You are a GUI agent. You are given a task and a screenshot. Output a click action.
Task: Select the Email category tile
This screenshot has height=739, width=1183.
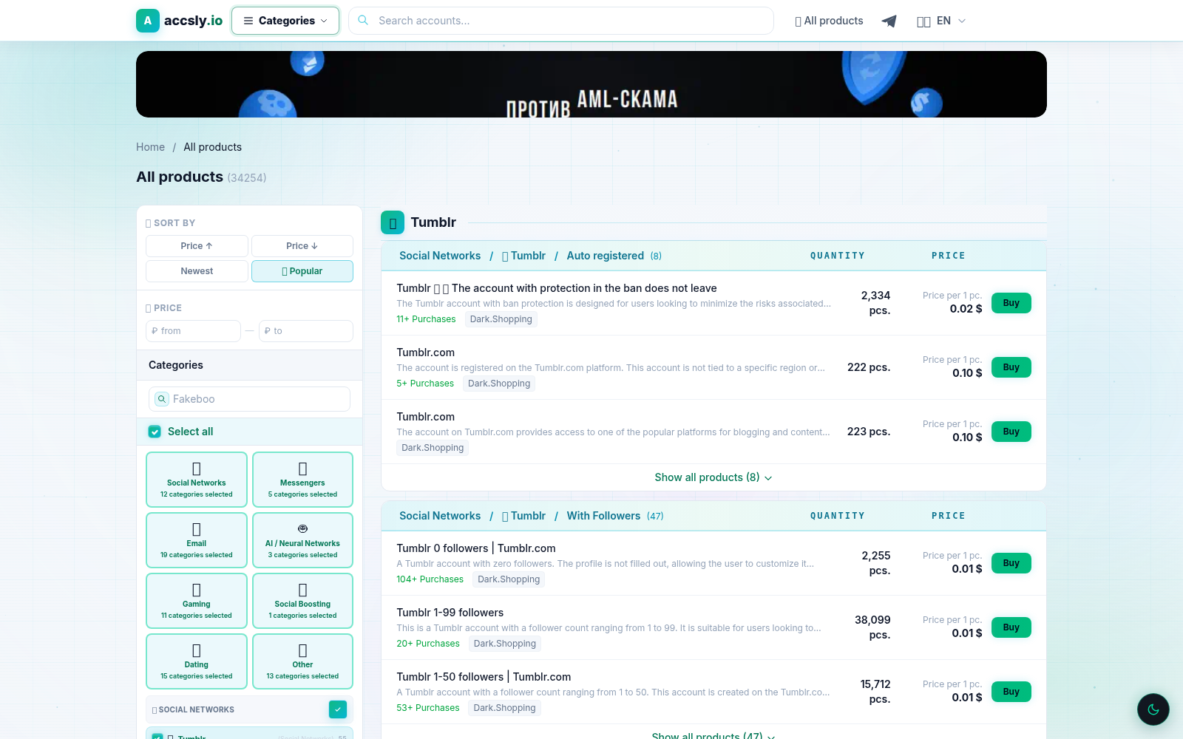[197, 540]
